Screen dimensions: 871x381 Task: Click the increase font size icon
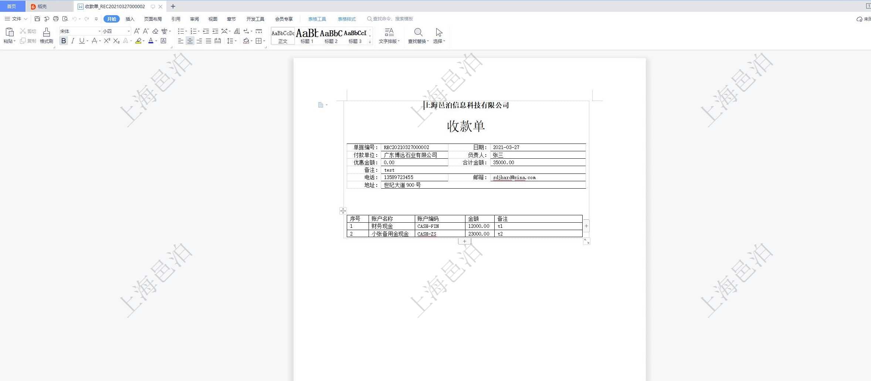137,31
